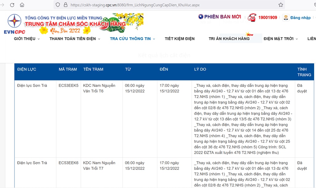The height and width of the screenshot is (188, 316).
Task: Click the MÃ TRẠM column header
Action: (x=68, y=69)
